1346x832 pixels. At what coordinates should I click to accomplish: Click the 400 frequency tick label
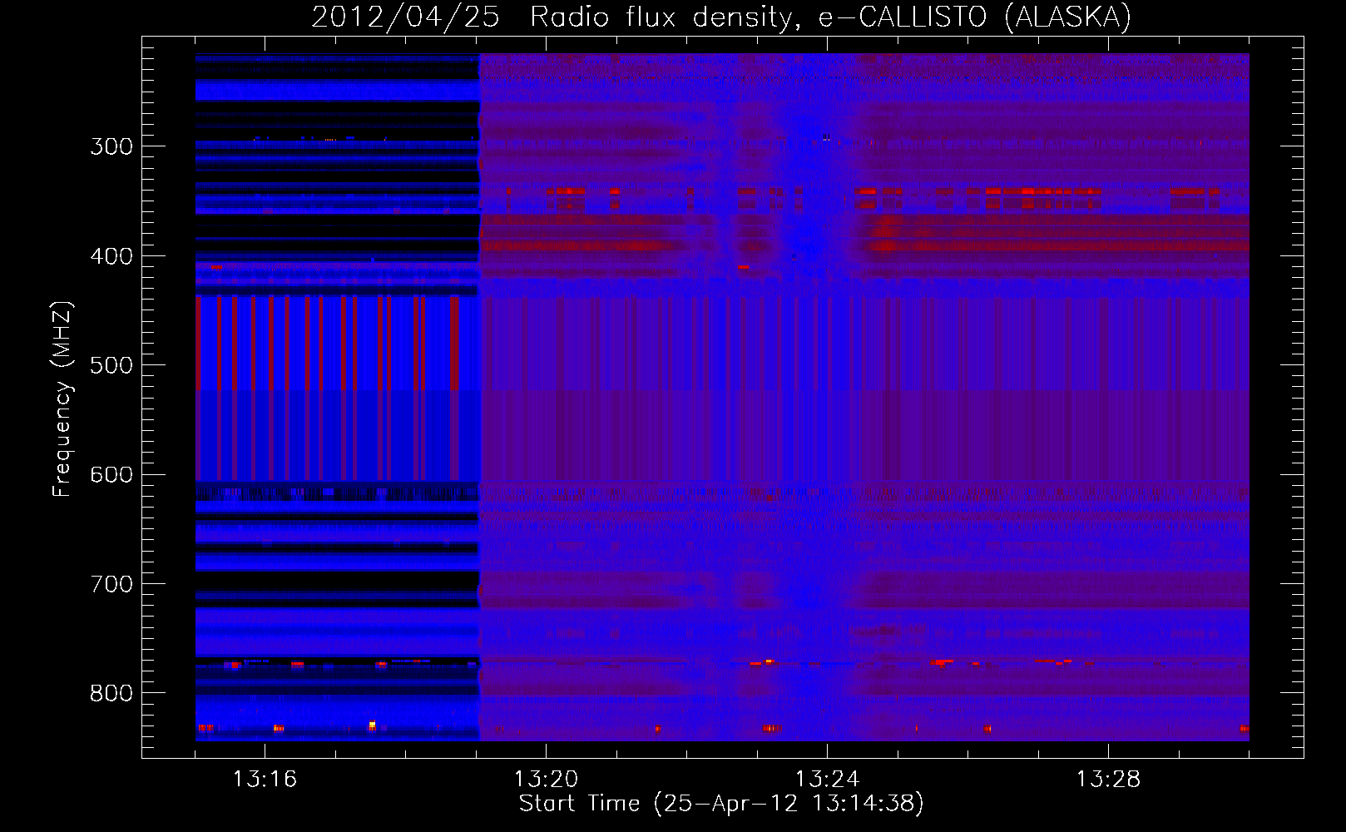111,256
